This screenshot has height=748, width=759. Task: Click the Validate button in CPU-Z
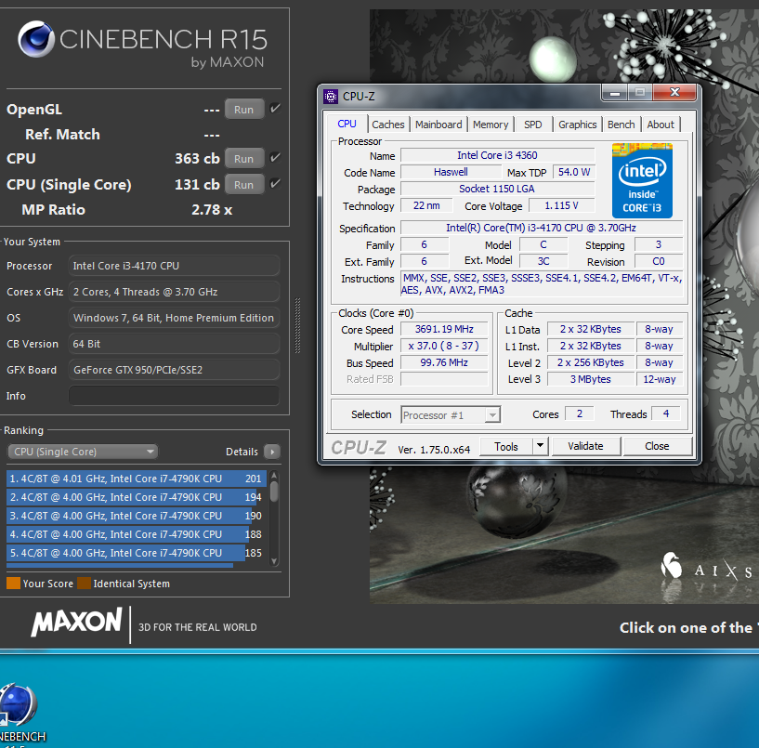[x=585, y=446]
